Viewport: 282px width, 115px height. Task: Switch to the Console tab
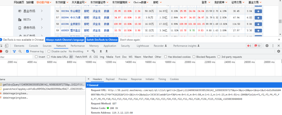33,46
